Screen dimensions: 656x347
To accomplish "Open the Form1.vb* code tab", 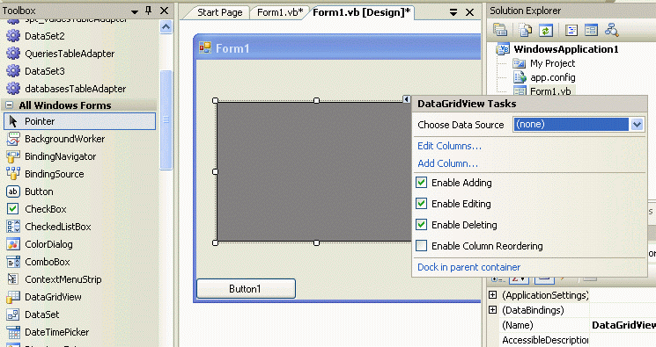I will click(280, 12).
